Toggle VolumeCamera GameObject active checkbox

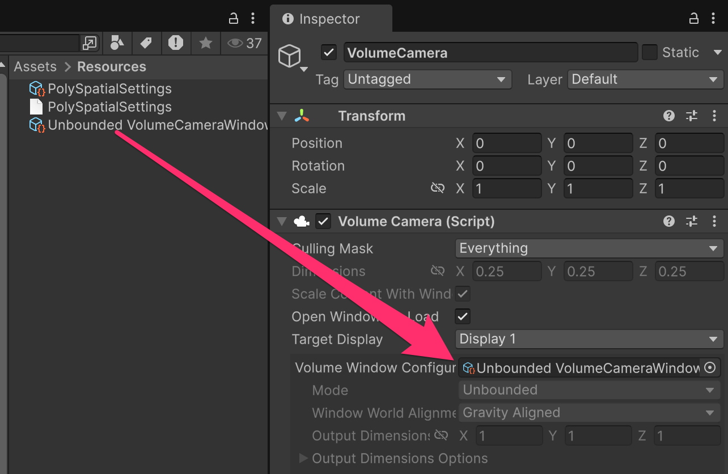coord(329,53)
